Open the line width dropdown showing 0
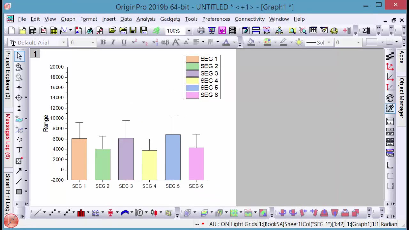This screenshot has height=230, width=409. pyautogui.click(x=358, y=42)
